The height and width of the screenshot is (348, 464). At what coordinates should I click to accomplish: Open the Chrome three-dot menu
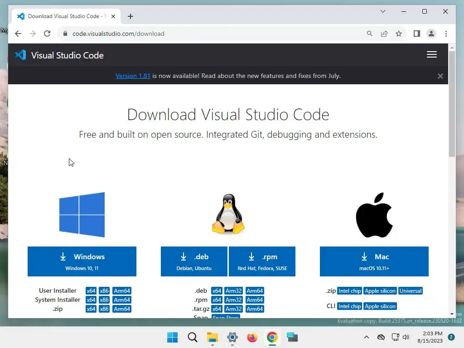pyautogui.click(x=446, y=34)
